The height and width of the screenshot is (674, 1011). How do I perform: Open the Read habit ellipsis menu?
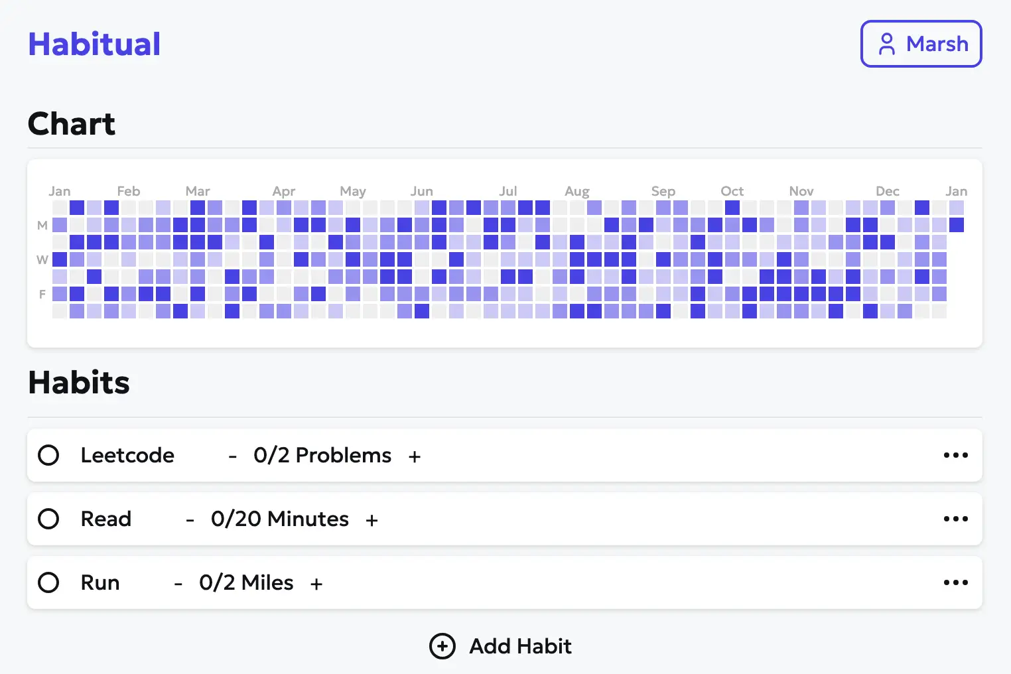[x=955, y=519]
